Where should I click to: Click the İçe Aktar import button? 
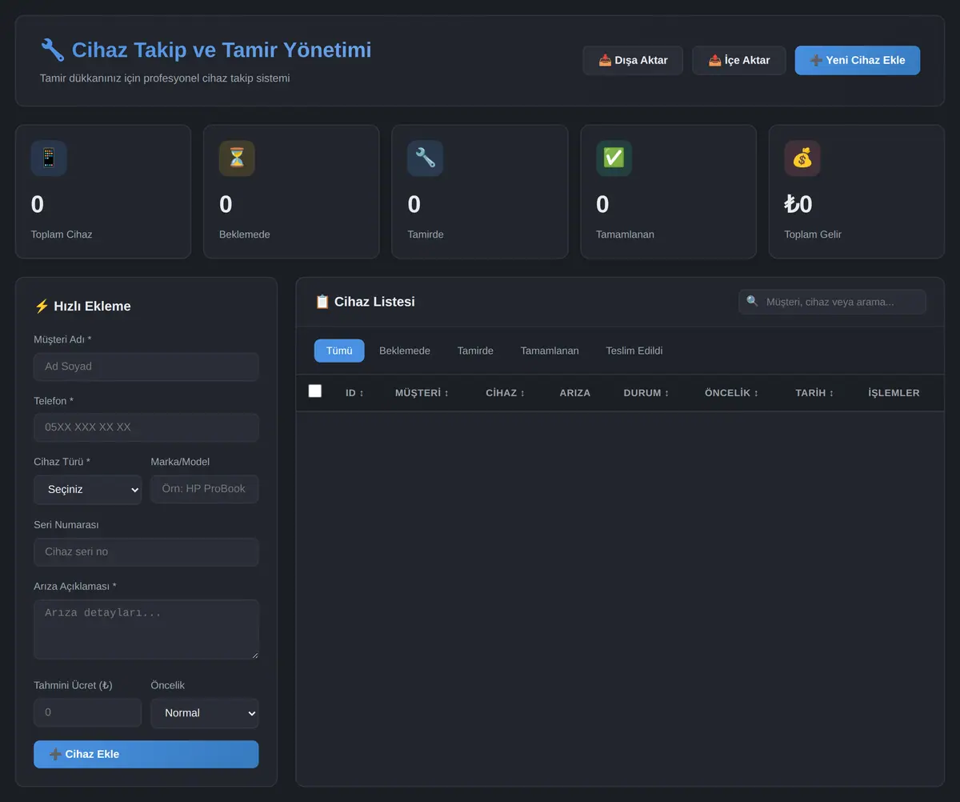(x=739, y=60)
